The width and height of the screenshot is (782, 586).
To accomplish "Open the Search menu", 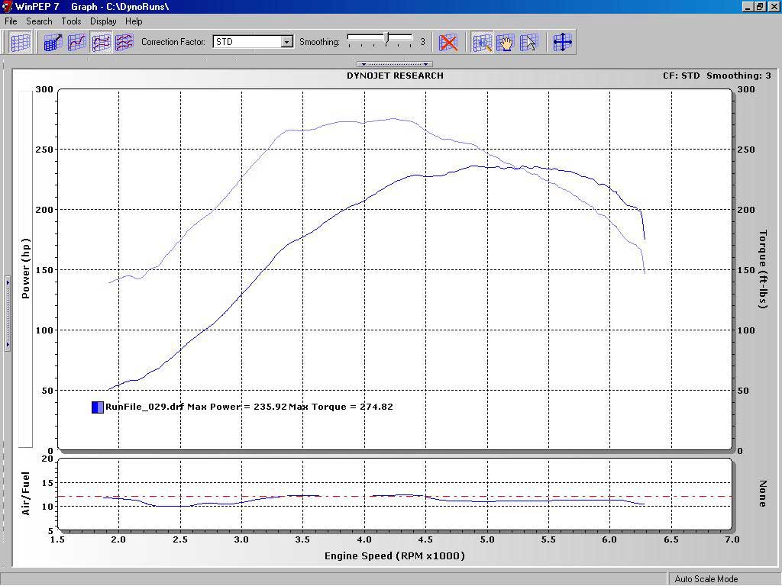I will [39, 21].
